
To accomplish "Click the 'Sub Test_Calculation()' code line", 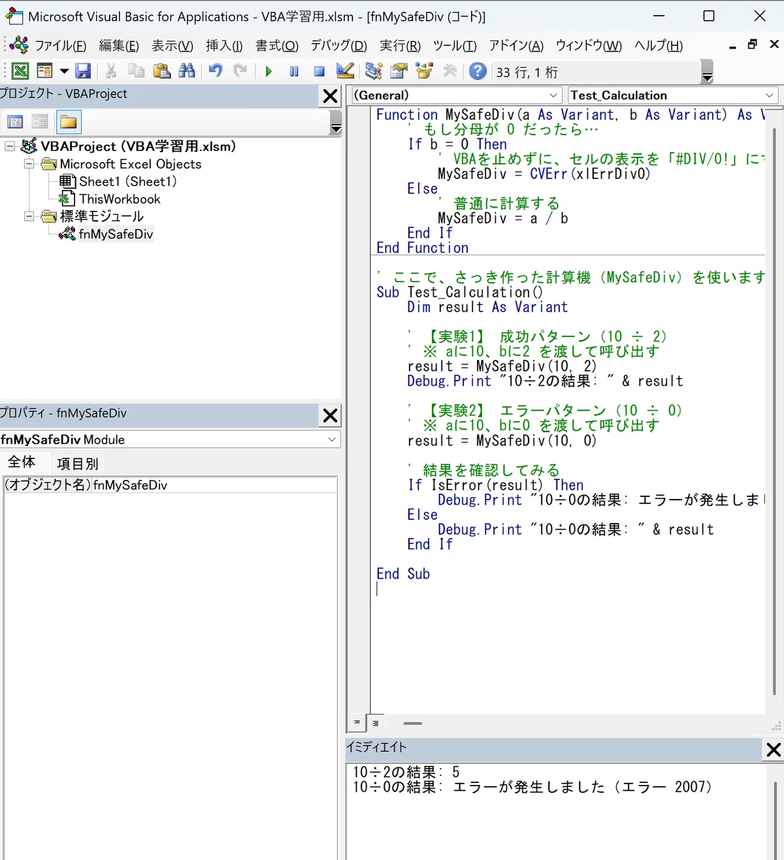I will [459, 293].
